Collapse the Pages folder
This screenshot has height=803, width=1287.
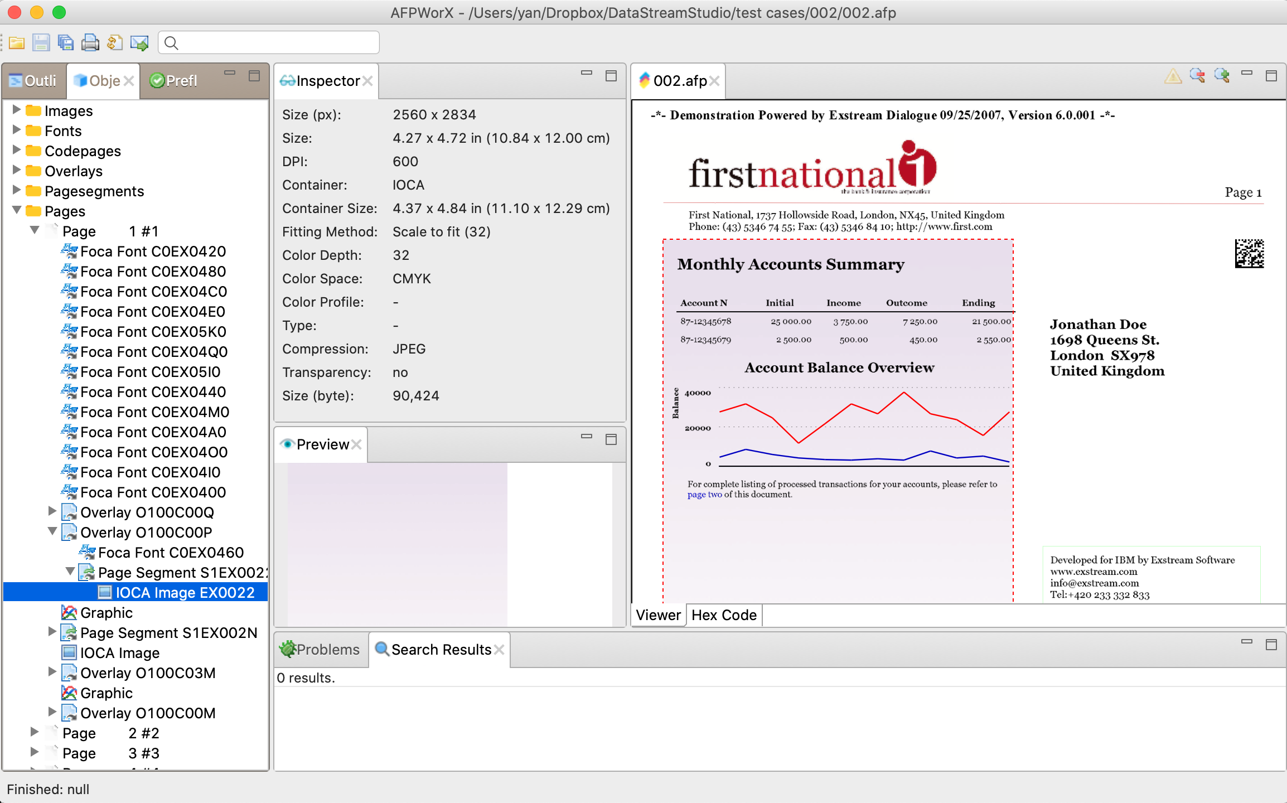pos(16,210)
